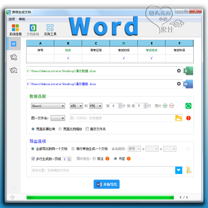208x208 pixels.
Task: Open the third naming rule dropdown
Action: click(170, 149)
